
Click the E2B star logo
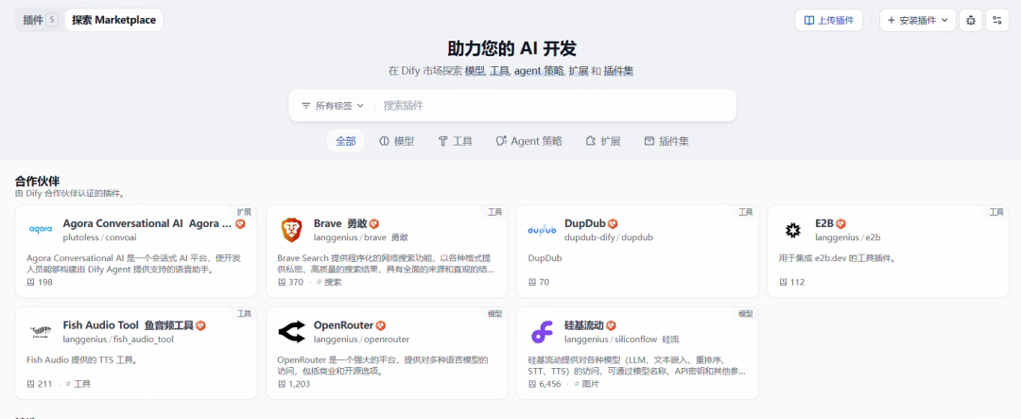pyautogui.click(x=792, y=230)
